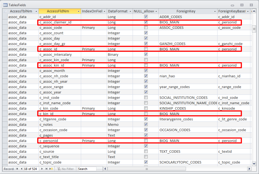
Task: Click the Search box in record bar
Action: pyautogui.click(x=87, y=169)
